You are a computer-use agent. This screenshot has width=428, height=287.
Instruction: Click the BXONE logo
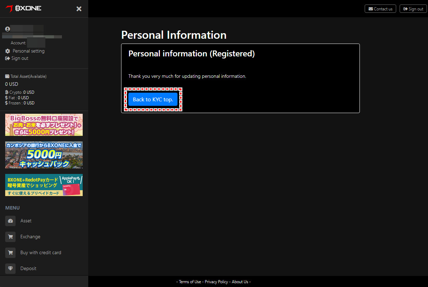pos(24,8)
